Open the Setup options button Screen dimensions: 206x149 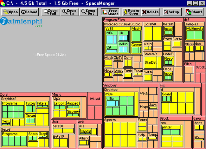(x=171, y=12)
